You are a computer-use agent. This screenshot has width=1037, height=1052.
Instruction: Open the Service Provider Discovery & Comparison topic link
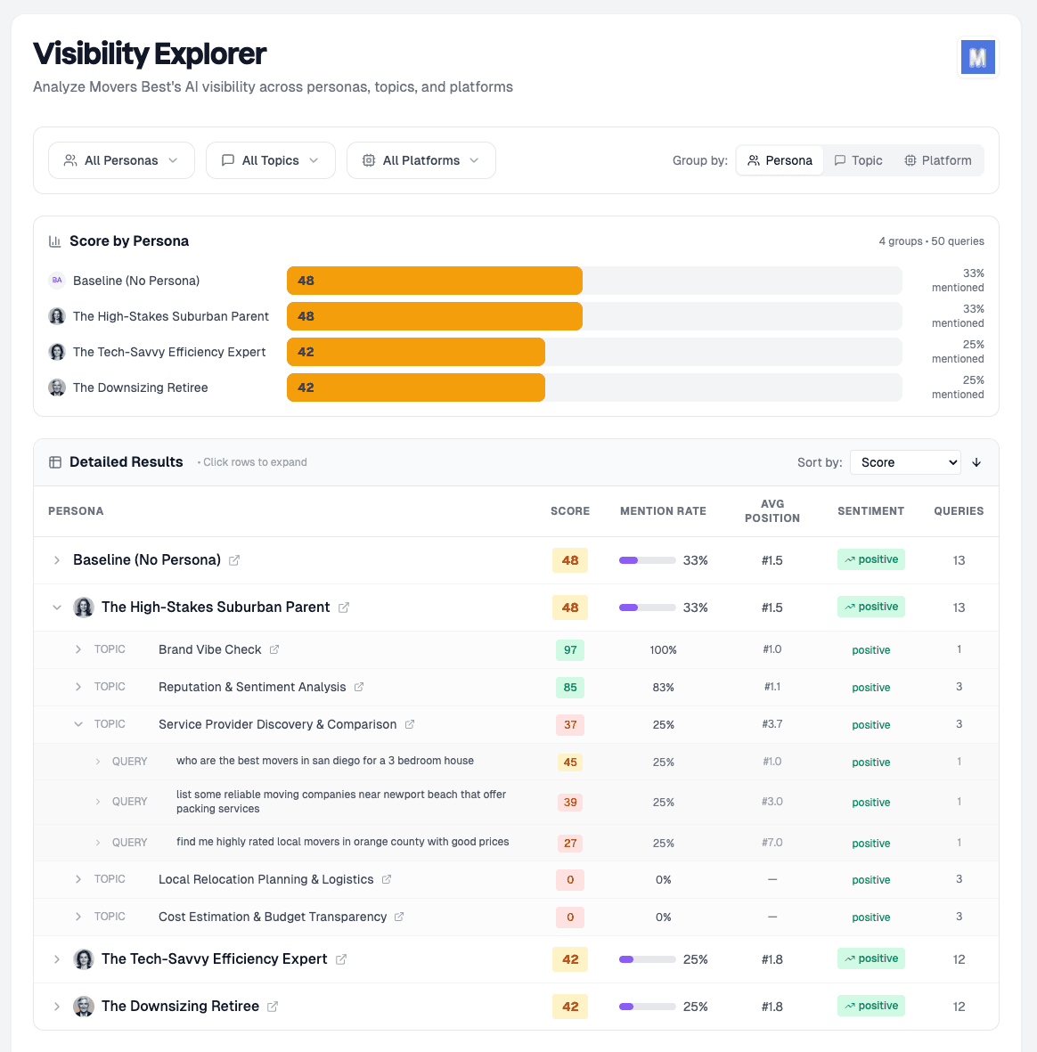pyautogui.click(x=410, y=724)
